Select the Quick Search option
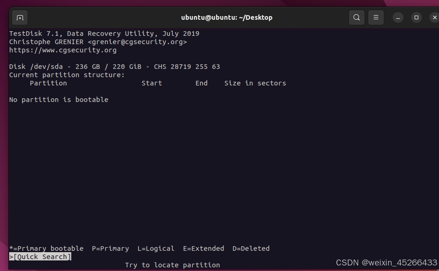 pos(40,257)
